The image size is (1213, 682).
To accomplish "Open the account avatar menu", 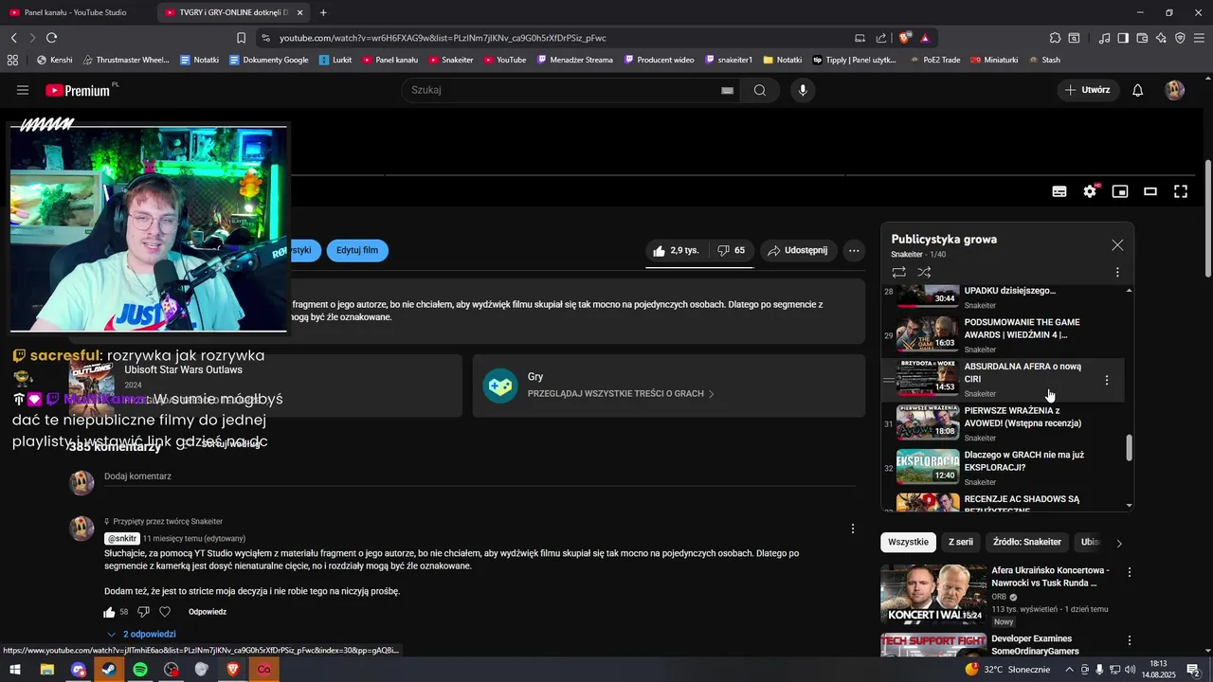I will click(1175, 90).
